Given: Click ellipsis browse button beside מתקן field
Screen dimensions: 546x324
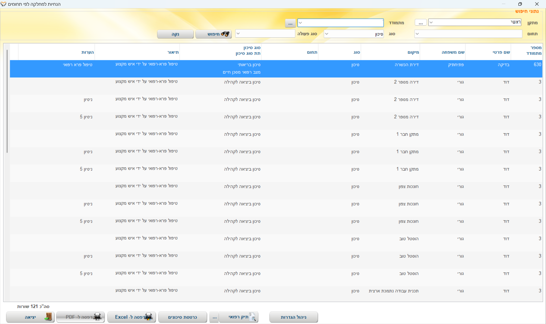Looking at the screenshot, I should 421,23.
